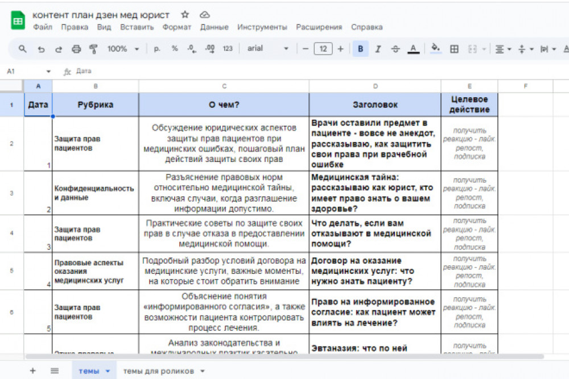This screenshot has height=379, width=569.
Task: Print the spreadsheet
Action: click(x=76, y=49)
